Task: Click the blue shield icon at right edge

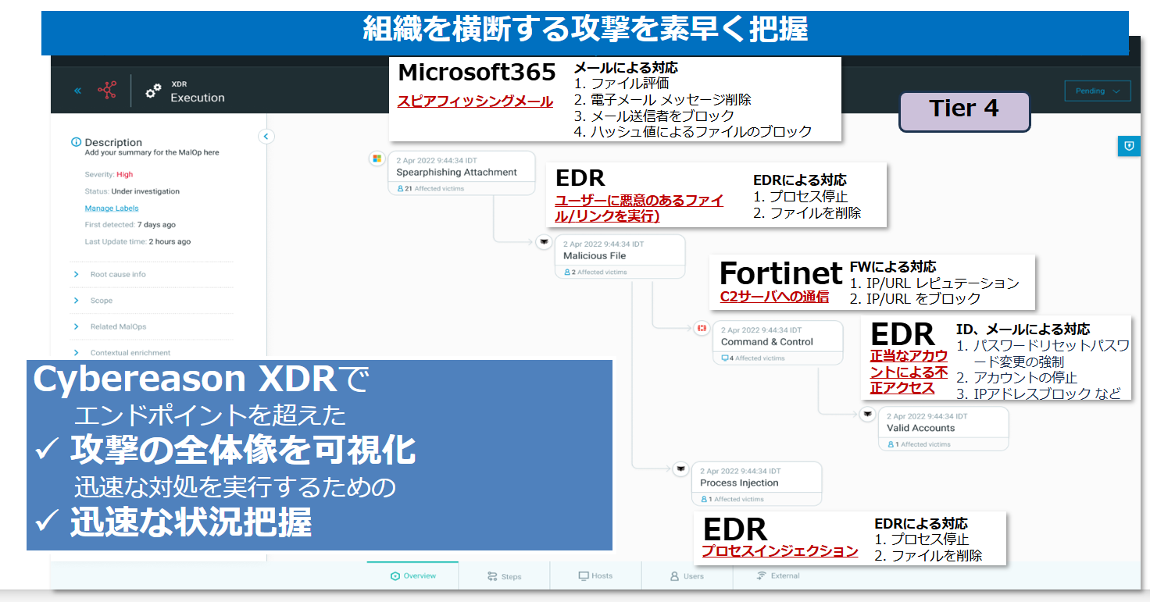Action: [x=1128, y=146]
